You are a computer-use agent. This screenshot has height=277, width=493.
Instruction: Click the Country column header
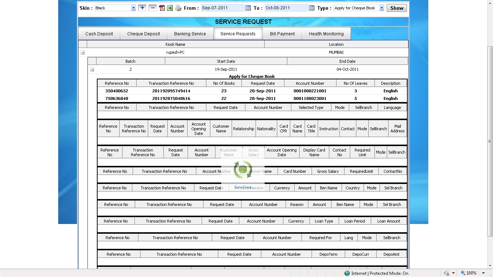point(353,188)
